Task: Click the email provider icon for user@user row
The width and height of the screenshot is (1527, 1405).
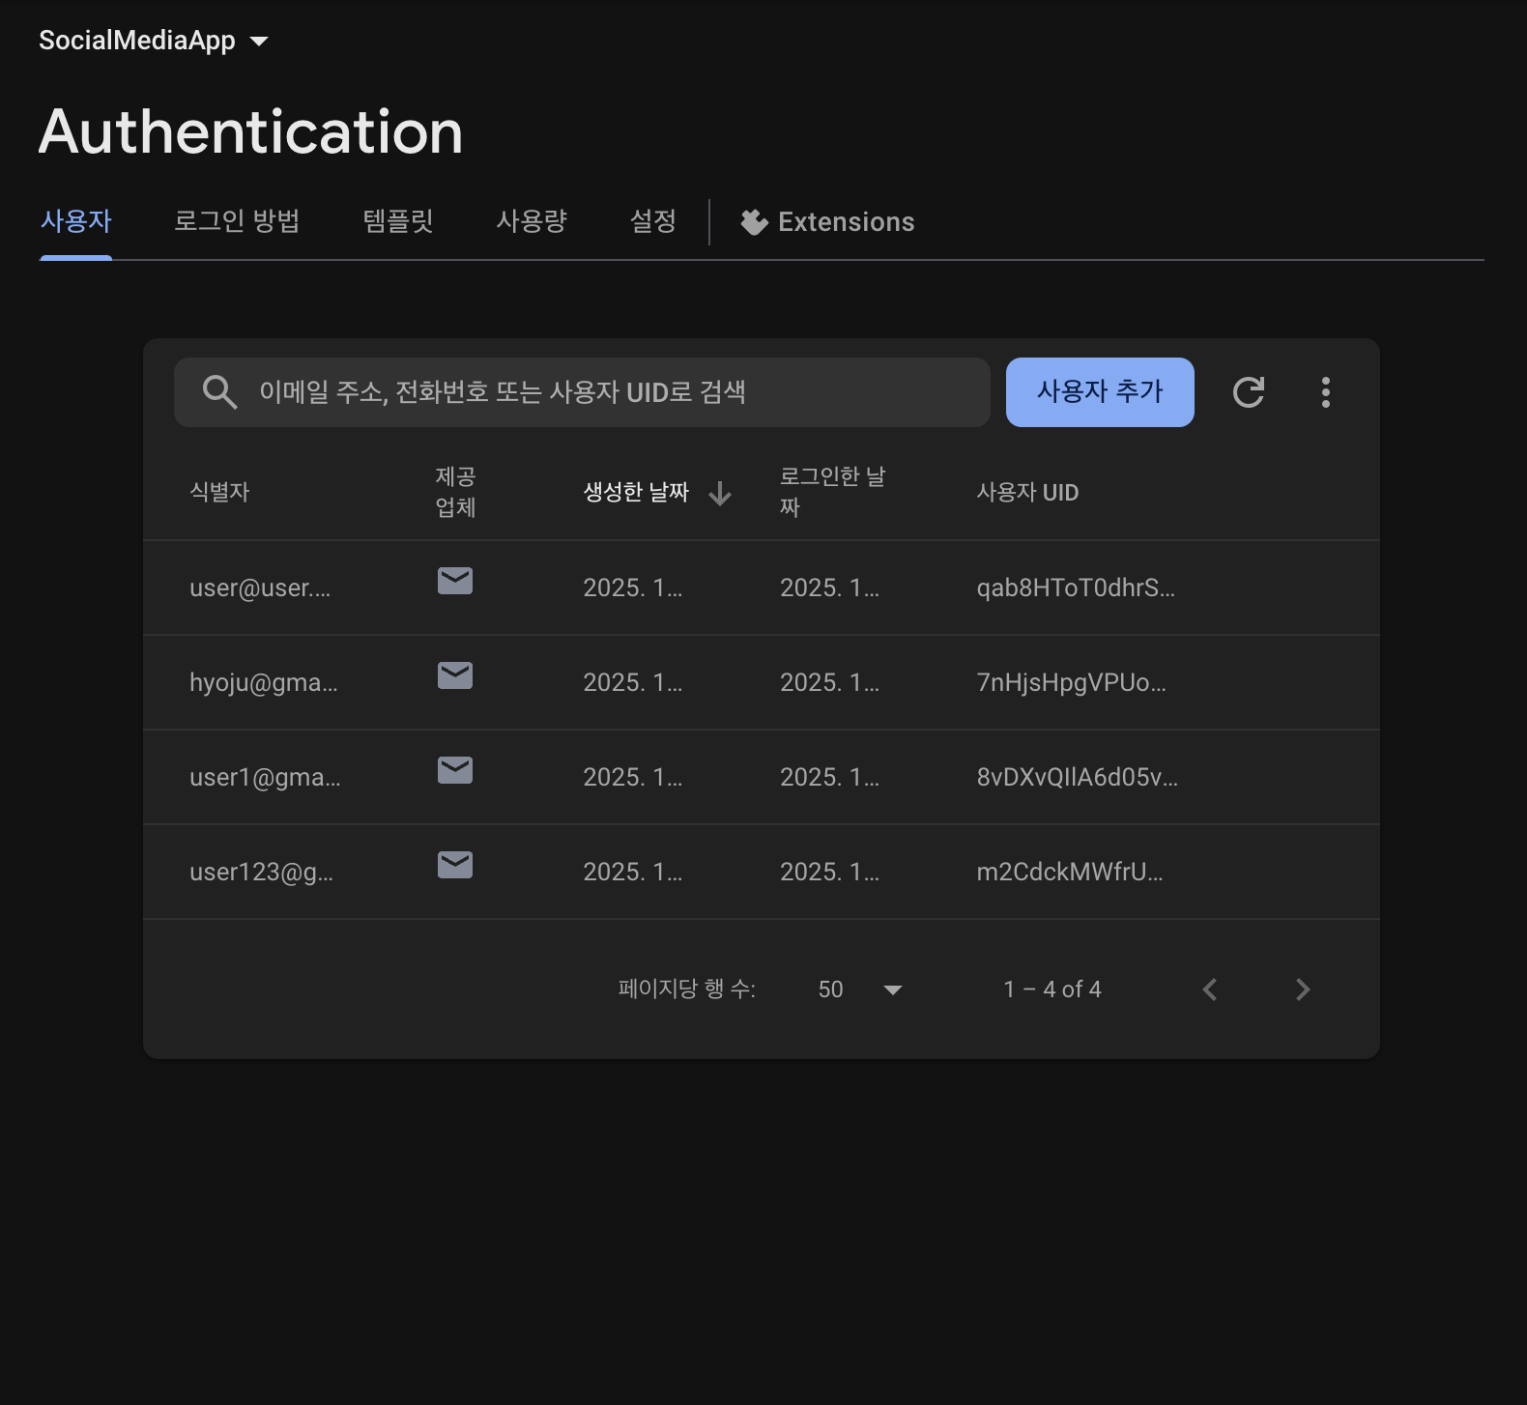Action: (x=455, y=581)
